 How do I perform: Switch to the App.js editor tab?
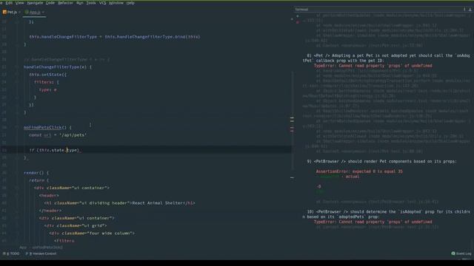tap(35, 12)
